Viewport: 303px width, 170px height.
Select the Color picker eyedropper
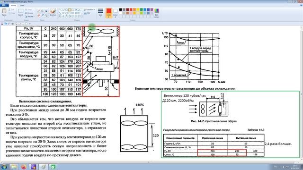coord(42,15)
